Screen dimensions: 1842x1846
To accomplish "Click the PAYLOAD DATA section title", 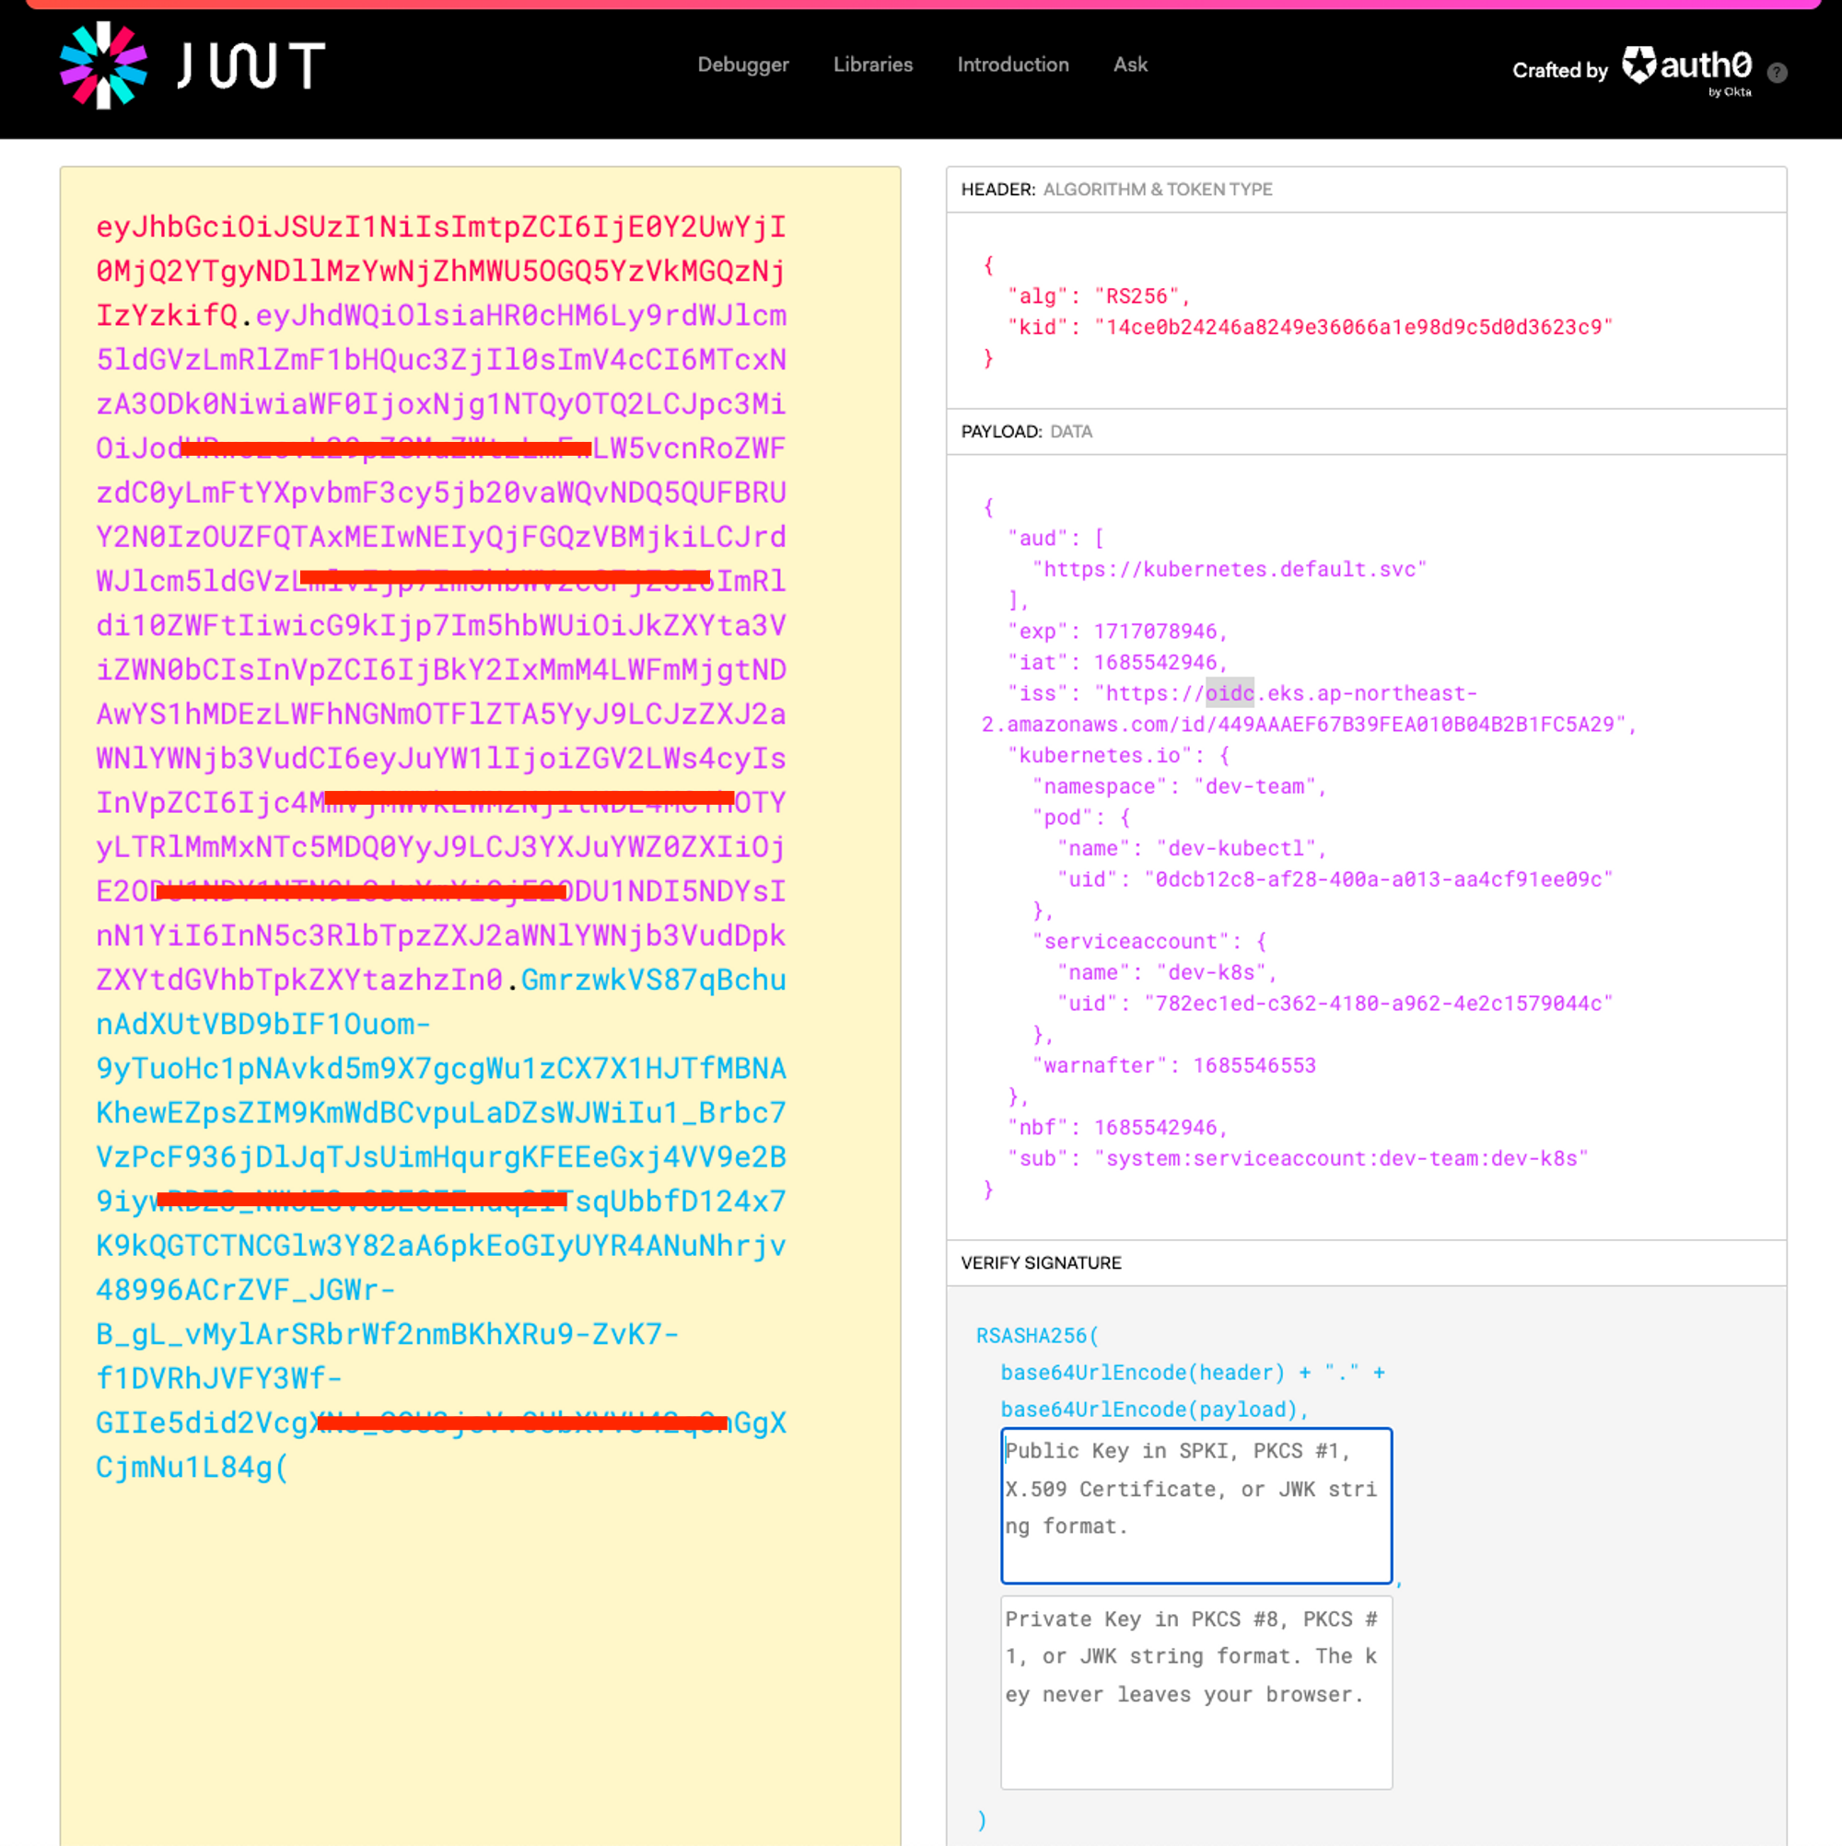I will (1026, 432).
